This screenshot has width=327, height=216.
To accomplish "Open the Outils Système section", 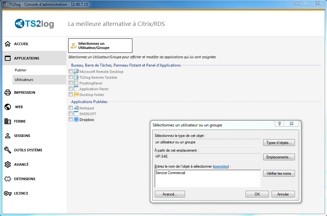I will tap(34, 150).
